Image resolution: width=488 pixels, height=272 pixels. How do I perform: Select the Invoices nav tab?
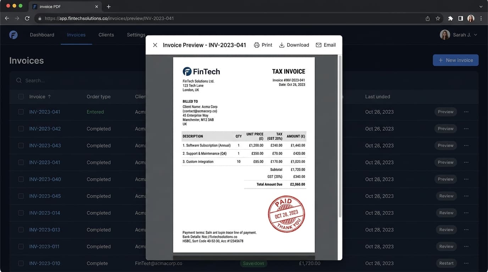tap(76, 35)
